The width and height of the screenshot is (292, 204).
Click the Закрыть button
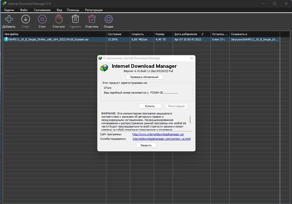[146, 145]
